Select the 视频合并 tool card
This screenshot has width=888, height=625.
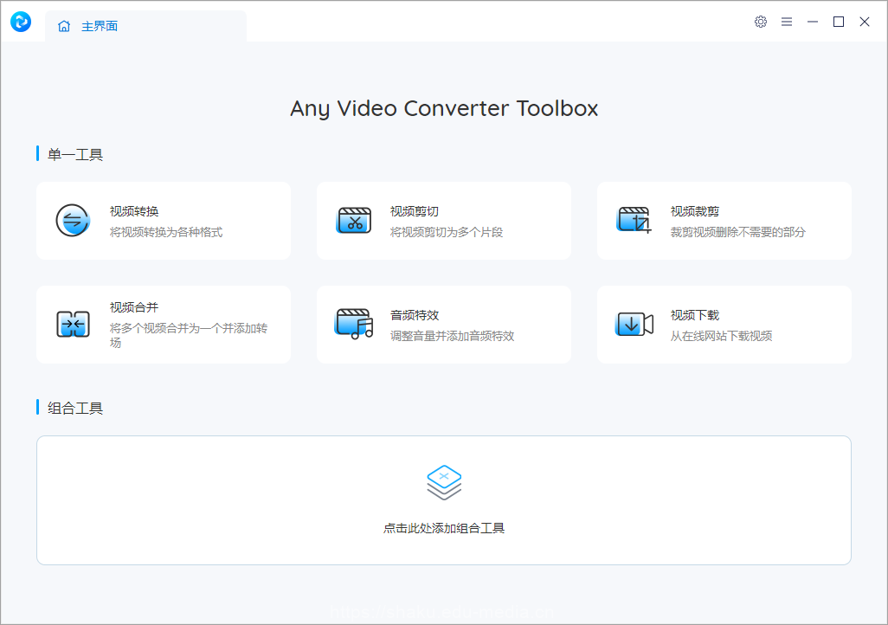(163, 325)
